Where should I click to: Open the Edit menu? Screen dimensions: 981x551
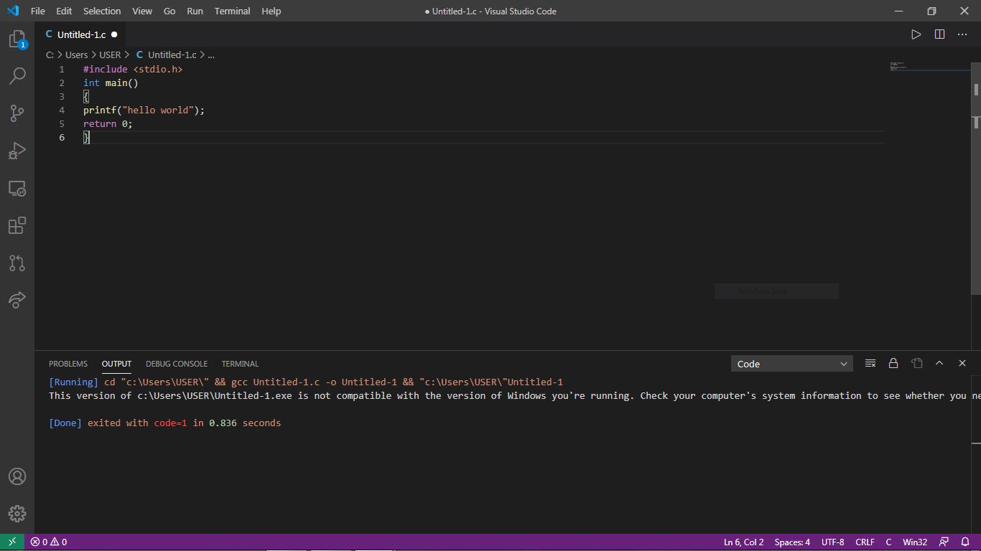(x=64, y=11)
